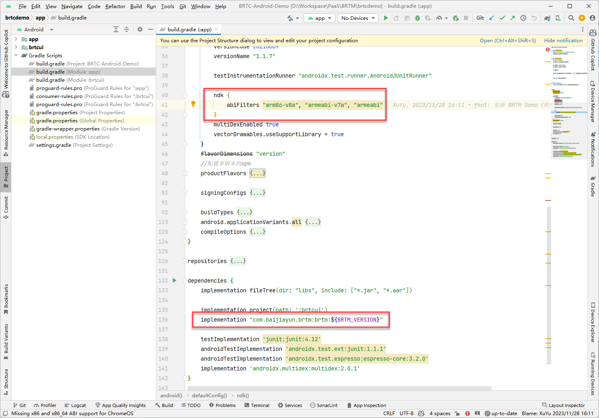Click the yellow lightbulb intention icon
This screenshot has width=599, height=418.
tap(193, 104)
